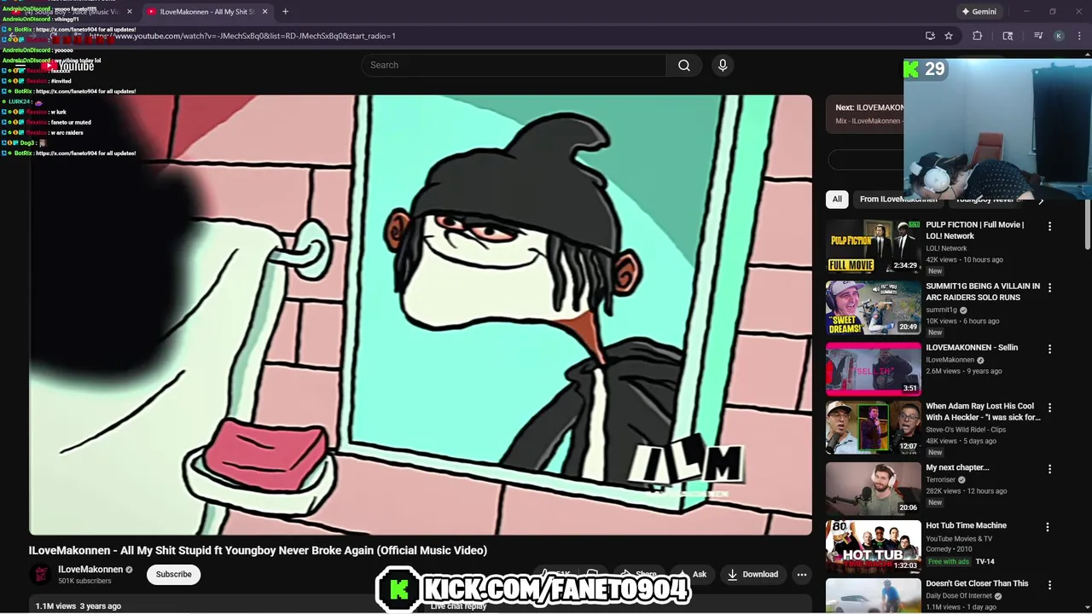
Task: Close the ILoveMakonnen YouTube tab
Action: click(264, 12)
